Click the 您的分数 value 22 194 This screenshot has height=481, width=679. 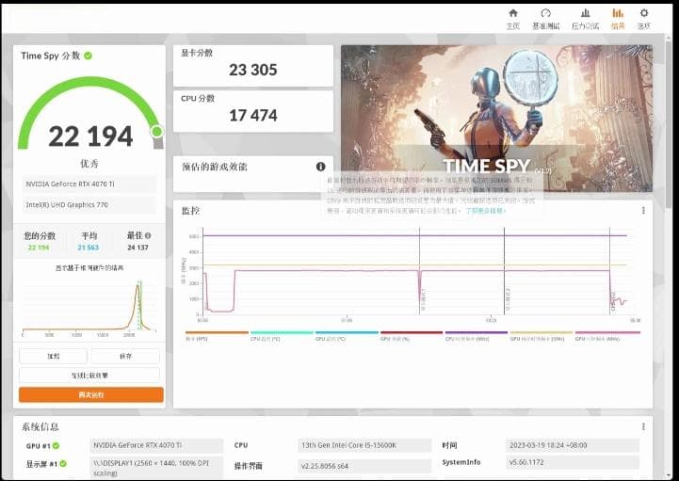(x=39, y=248)
